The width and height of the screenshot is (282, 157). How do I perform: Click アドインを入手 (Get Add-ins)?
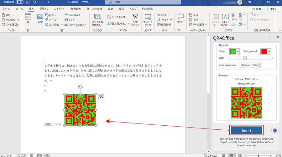tap(116, 17)
